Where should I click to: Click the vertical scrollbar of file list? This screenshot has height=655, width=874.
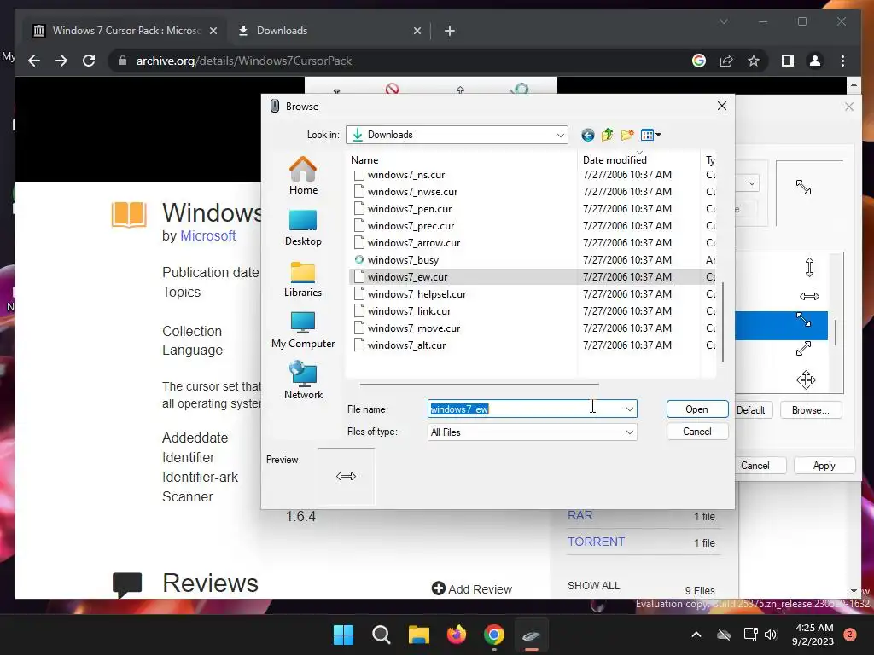tap(723, 322)
